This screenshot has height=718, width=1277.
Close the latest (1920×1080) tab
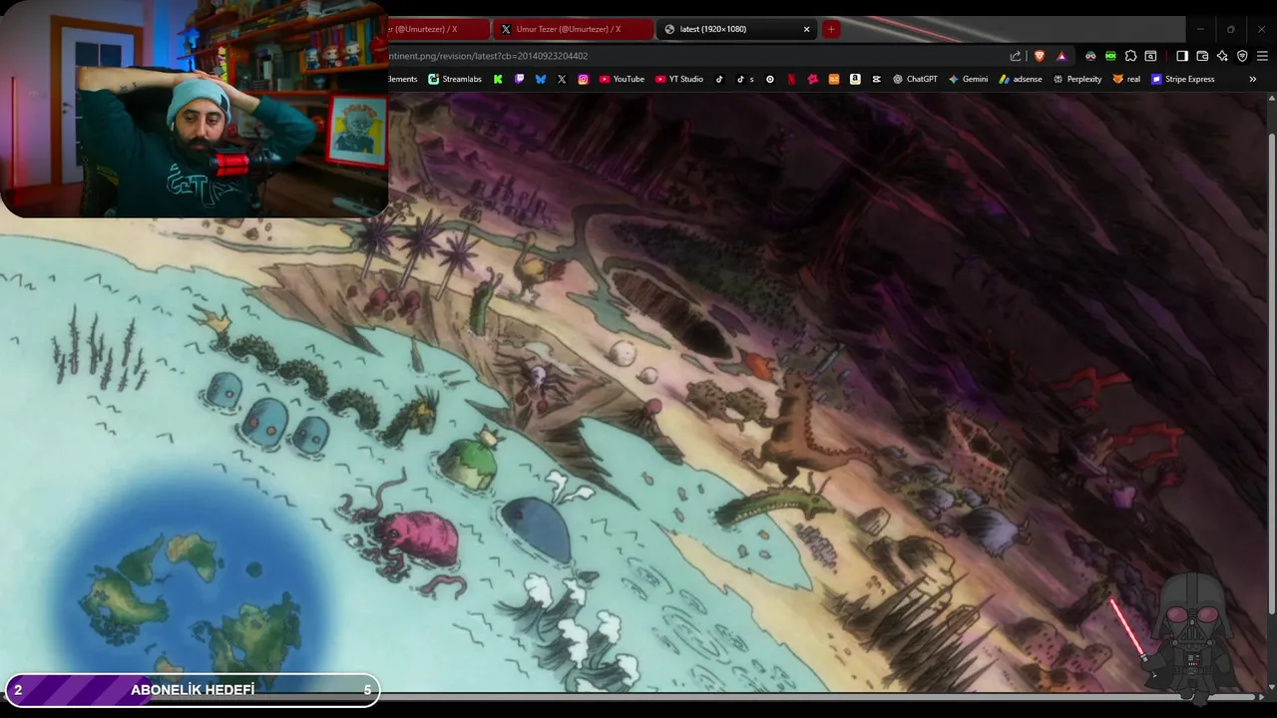806,29
